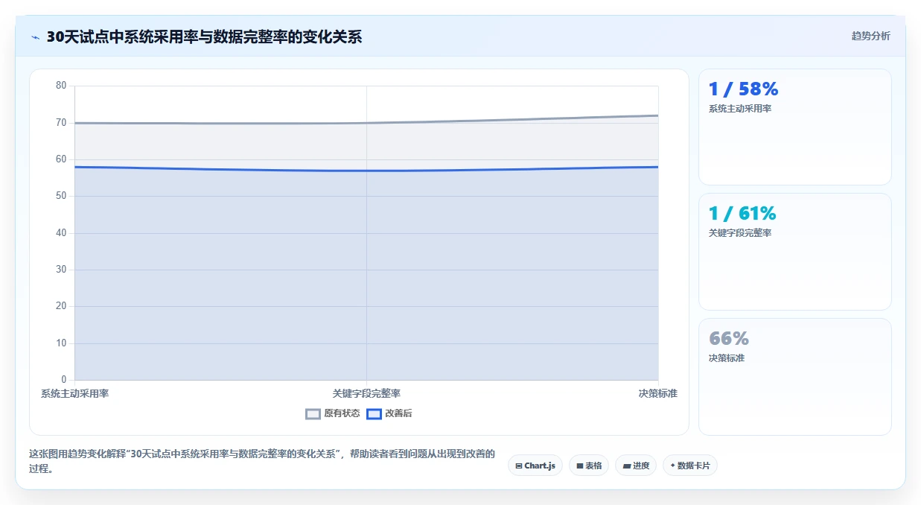
Task: Click the grey 66% value text
Action: (x=729, y=339)
